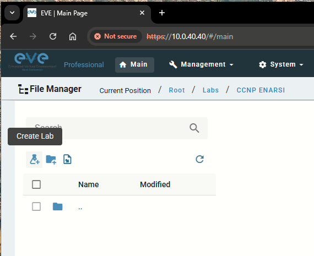The width and height of the screenshot is (314, 256).
Task: Expand the System dropdown menu
Action: (x=281, y=64)
